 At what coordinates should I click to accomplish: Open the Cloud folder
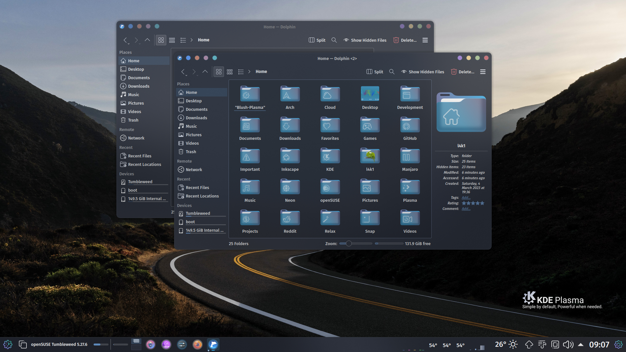coord(330,97)
